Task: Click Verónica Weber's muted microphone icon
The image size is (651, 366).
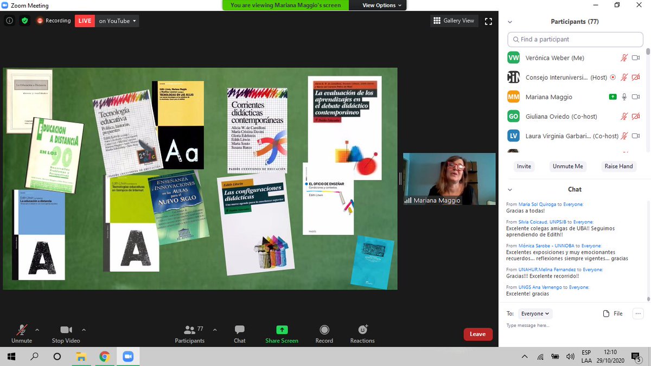Action: pos(624,58)
